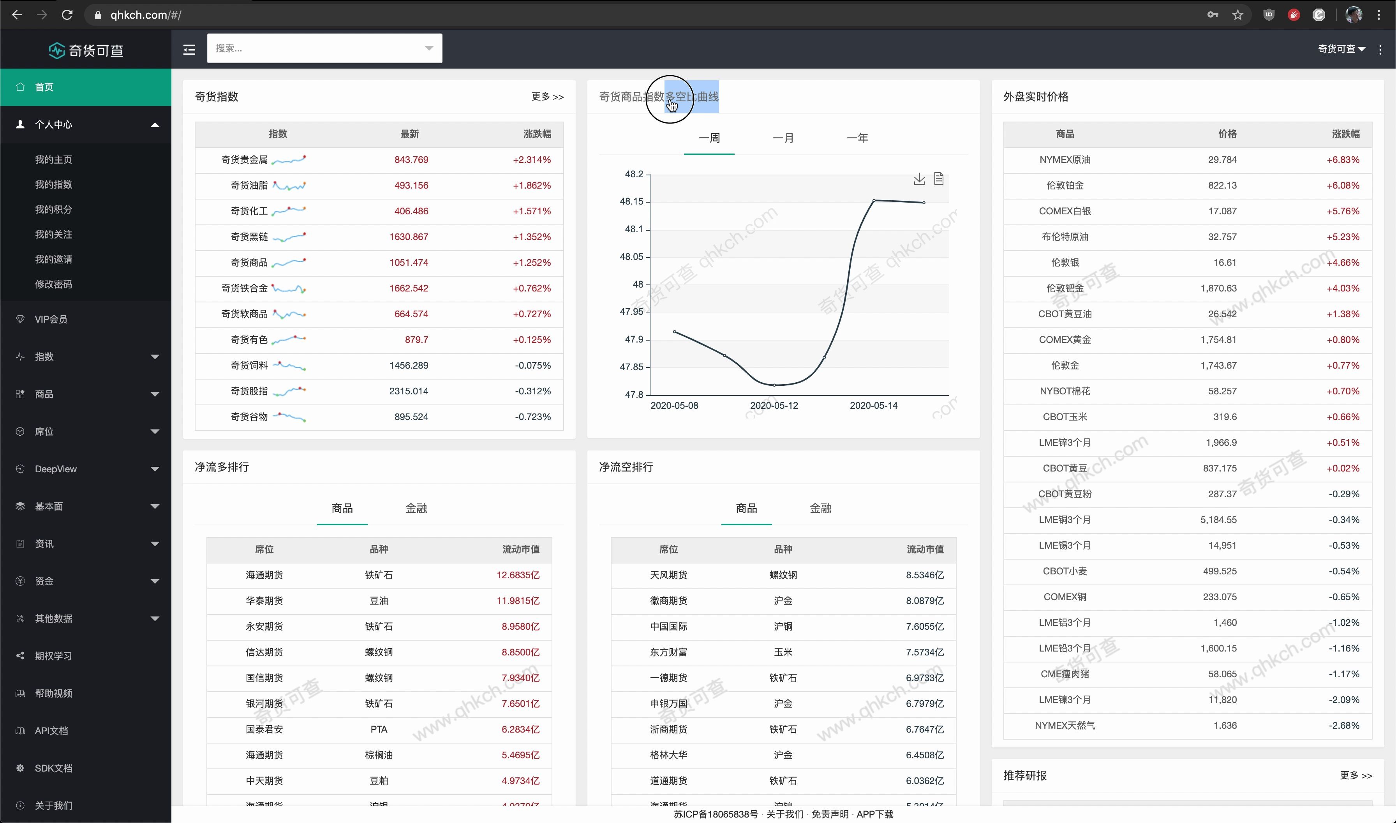Open APP下载 footer link
This screenshot has width=1396, height=823.
click(874, 814)
